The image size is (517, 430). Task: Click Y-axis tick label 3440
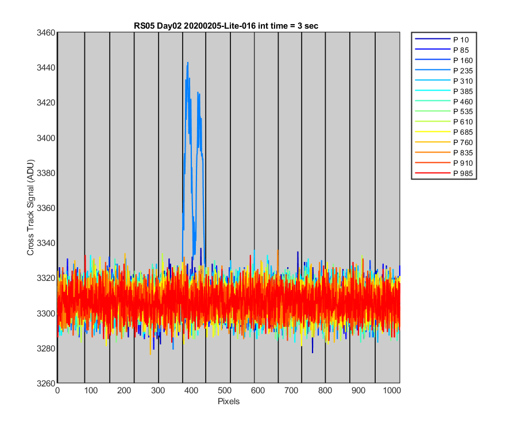pyautogui.click(x=46, y=68)
